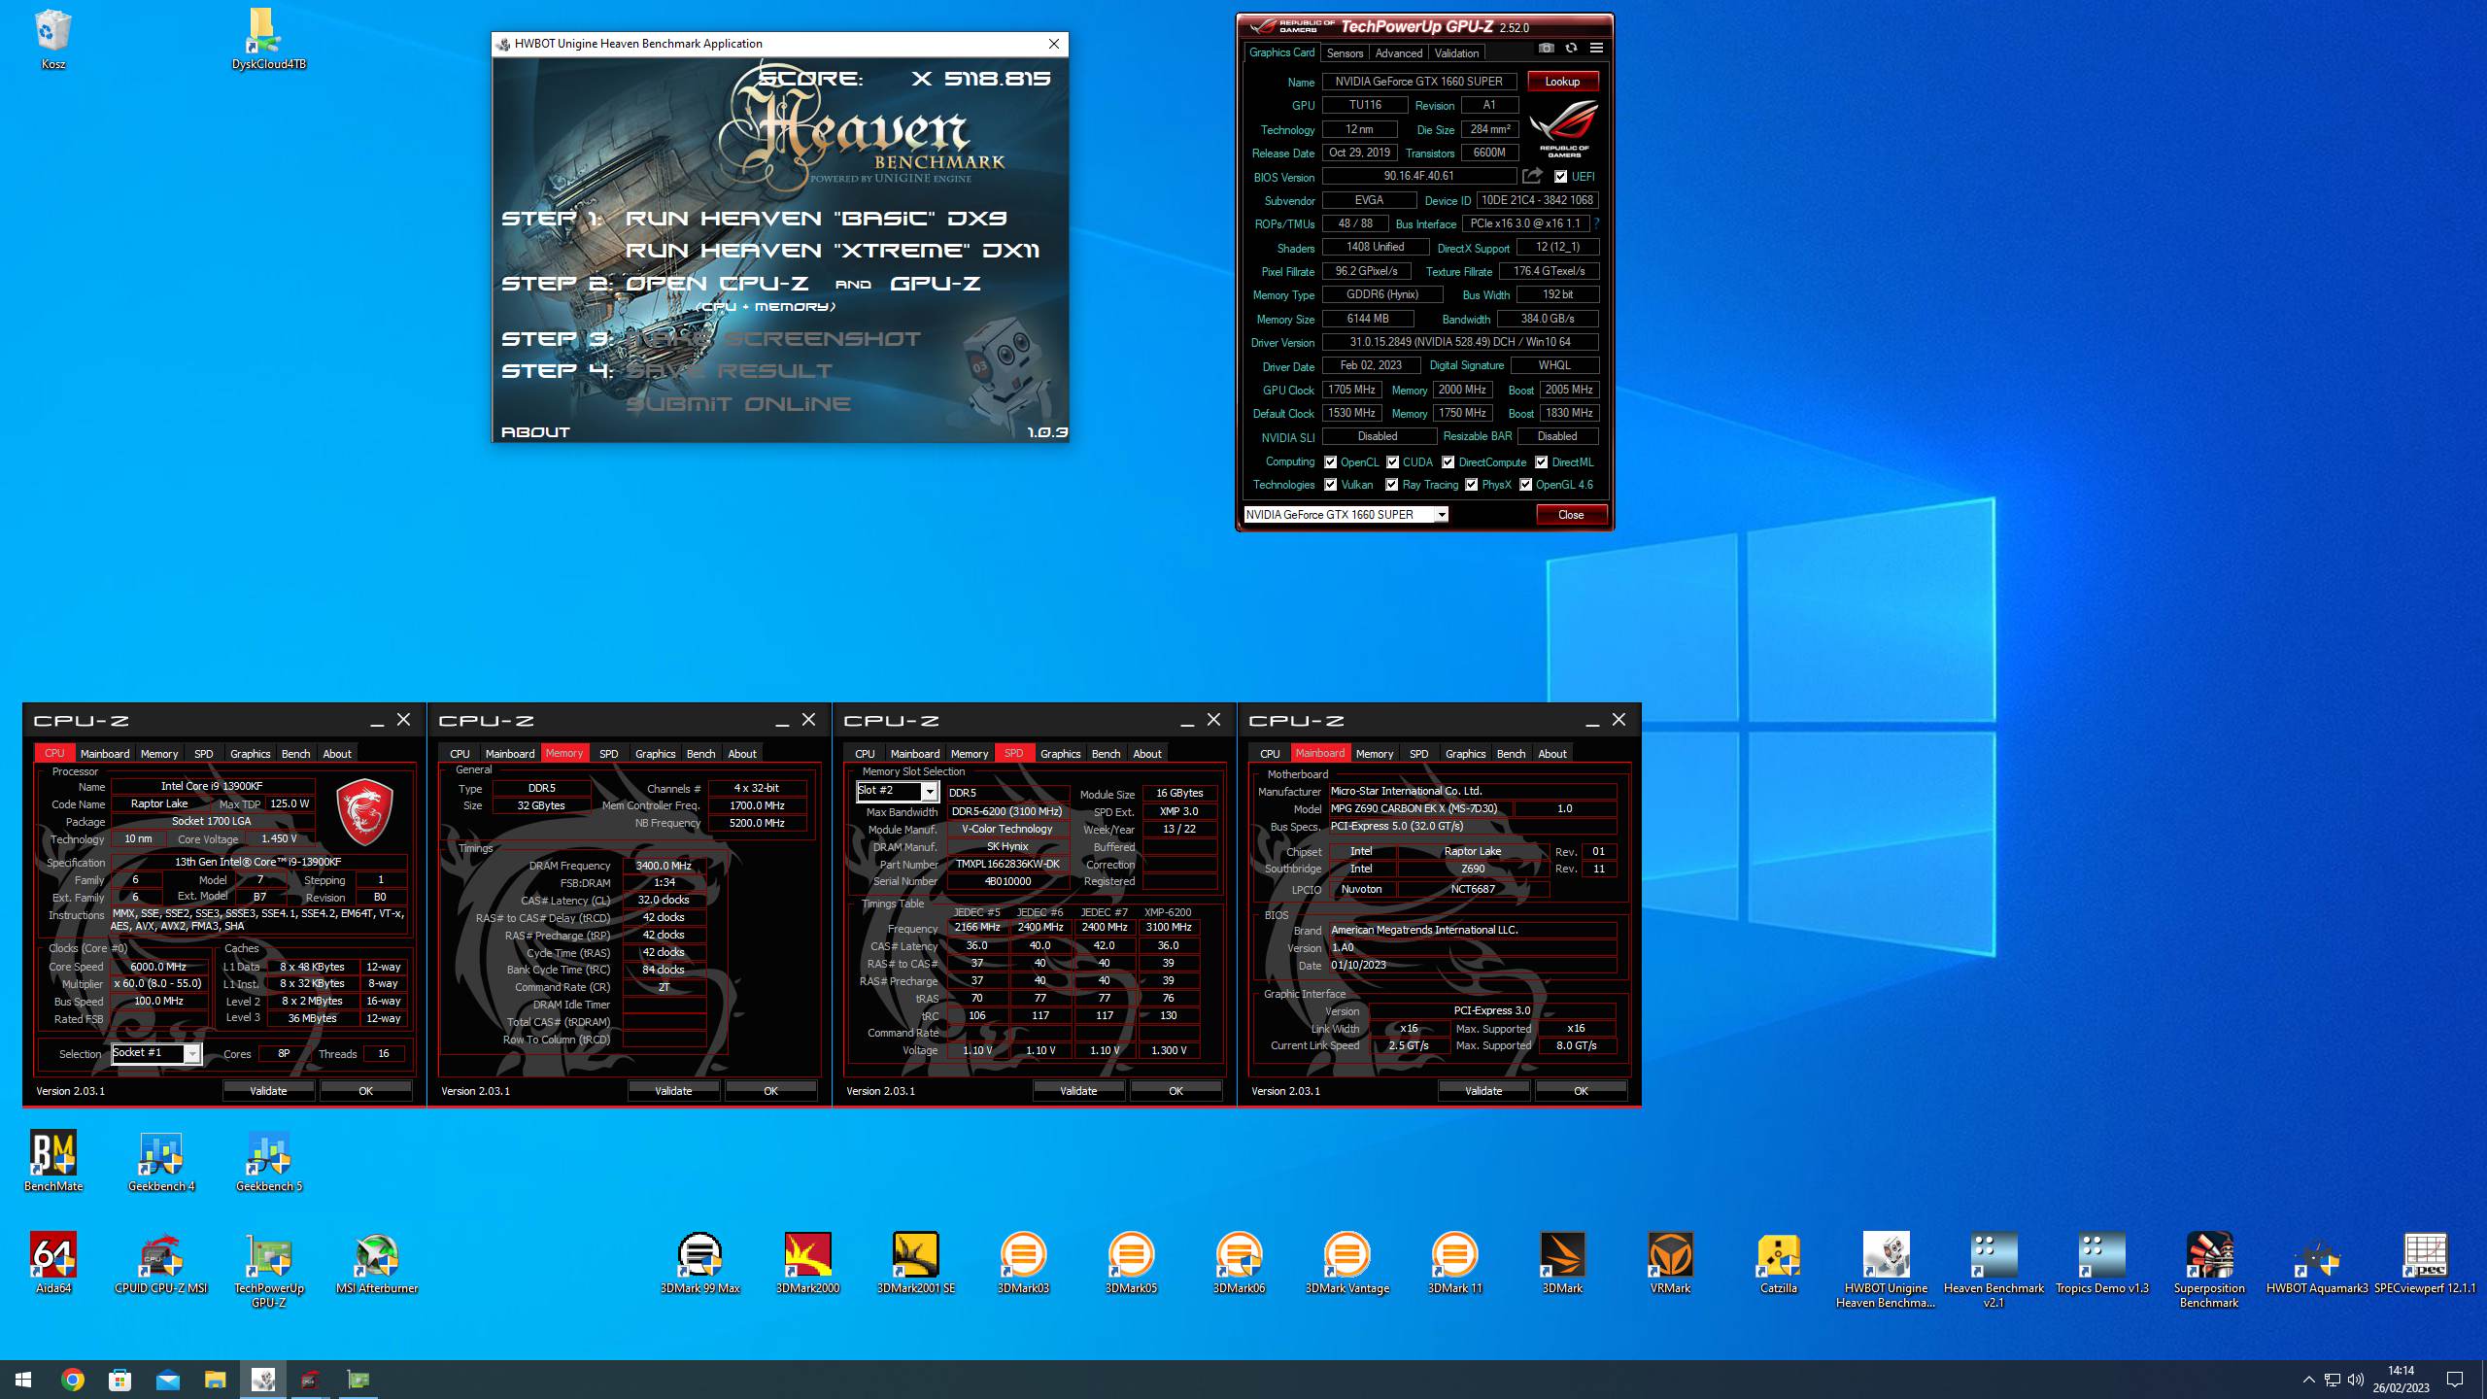Open the Recycle Bin (Kosz) desktop icon
This screenshot has height=1399, width=2487.
[52, 39]
